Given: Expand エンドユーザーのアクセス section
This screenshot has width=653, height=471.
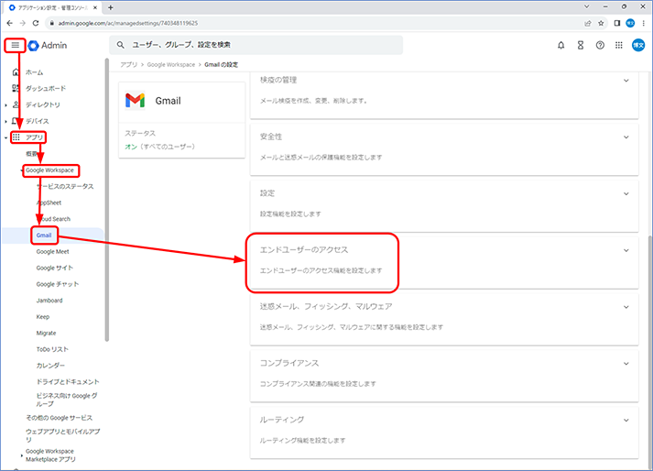Looking at the screenshot, I should [x=626, y=250].
